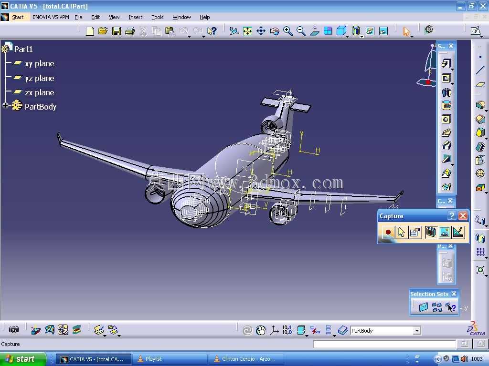The height and width of the screenshot is (366, 489).
Task: Click the What's This help cursor icon
Action: (x=212, y=31)
